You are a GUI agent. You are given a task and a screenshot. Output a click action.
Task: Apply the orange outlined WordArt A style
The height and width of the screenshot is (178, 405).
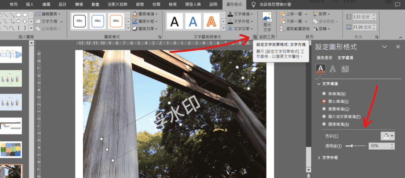click(x=212, y=21)
